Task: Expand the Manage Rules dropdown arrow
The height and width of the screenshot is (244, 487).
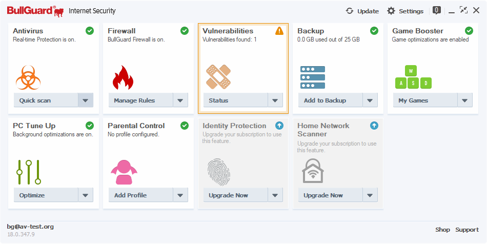Action: [180, 100]
